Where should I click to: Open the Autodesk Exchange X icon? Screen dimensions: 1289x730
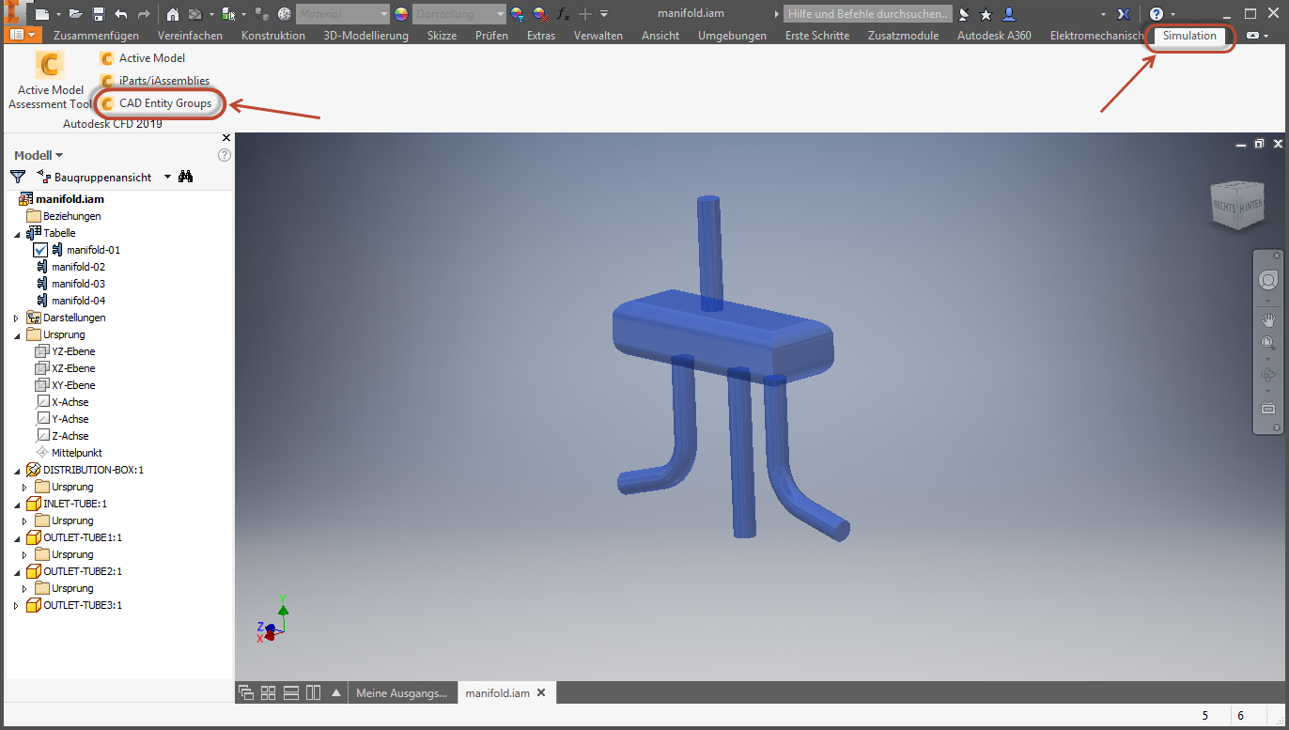[1124, 14]
